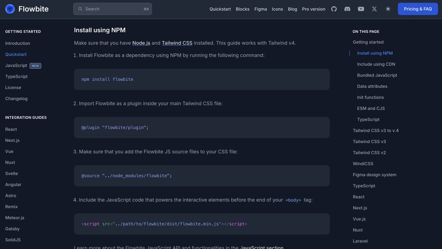This screenshot has width=442, height=249.
Task: Open Icons in top navigation
Action: tap(277, 9)
